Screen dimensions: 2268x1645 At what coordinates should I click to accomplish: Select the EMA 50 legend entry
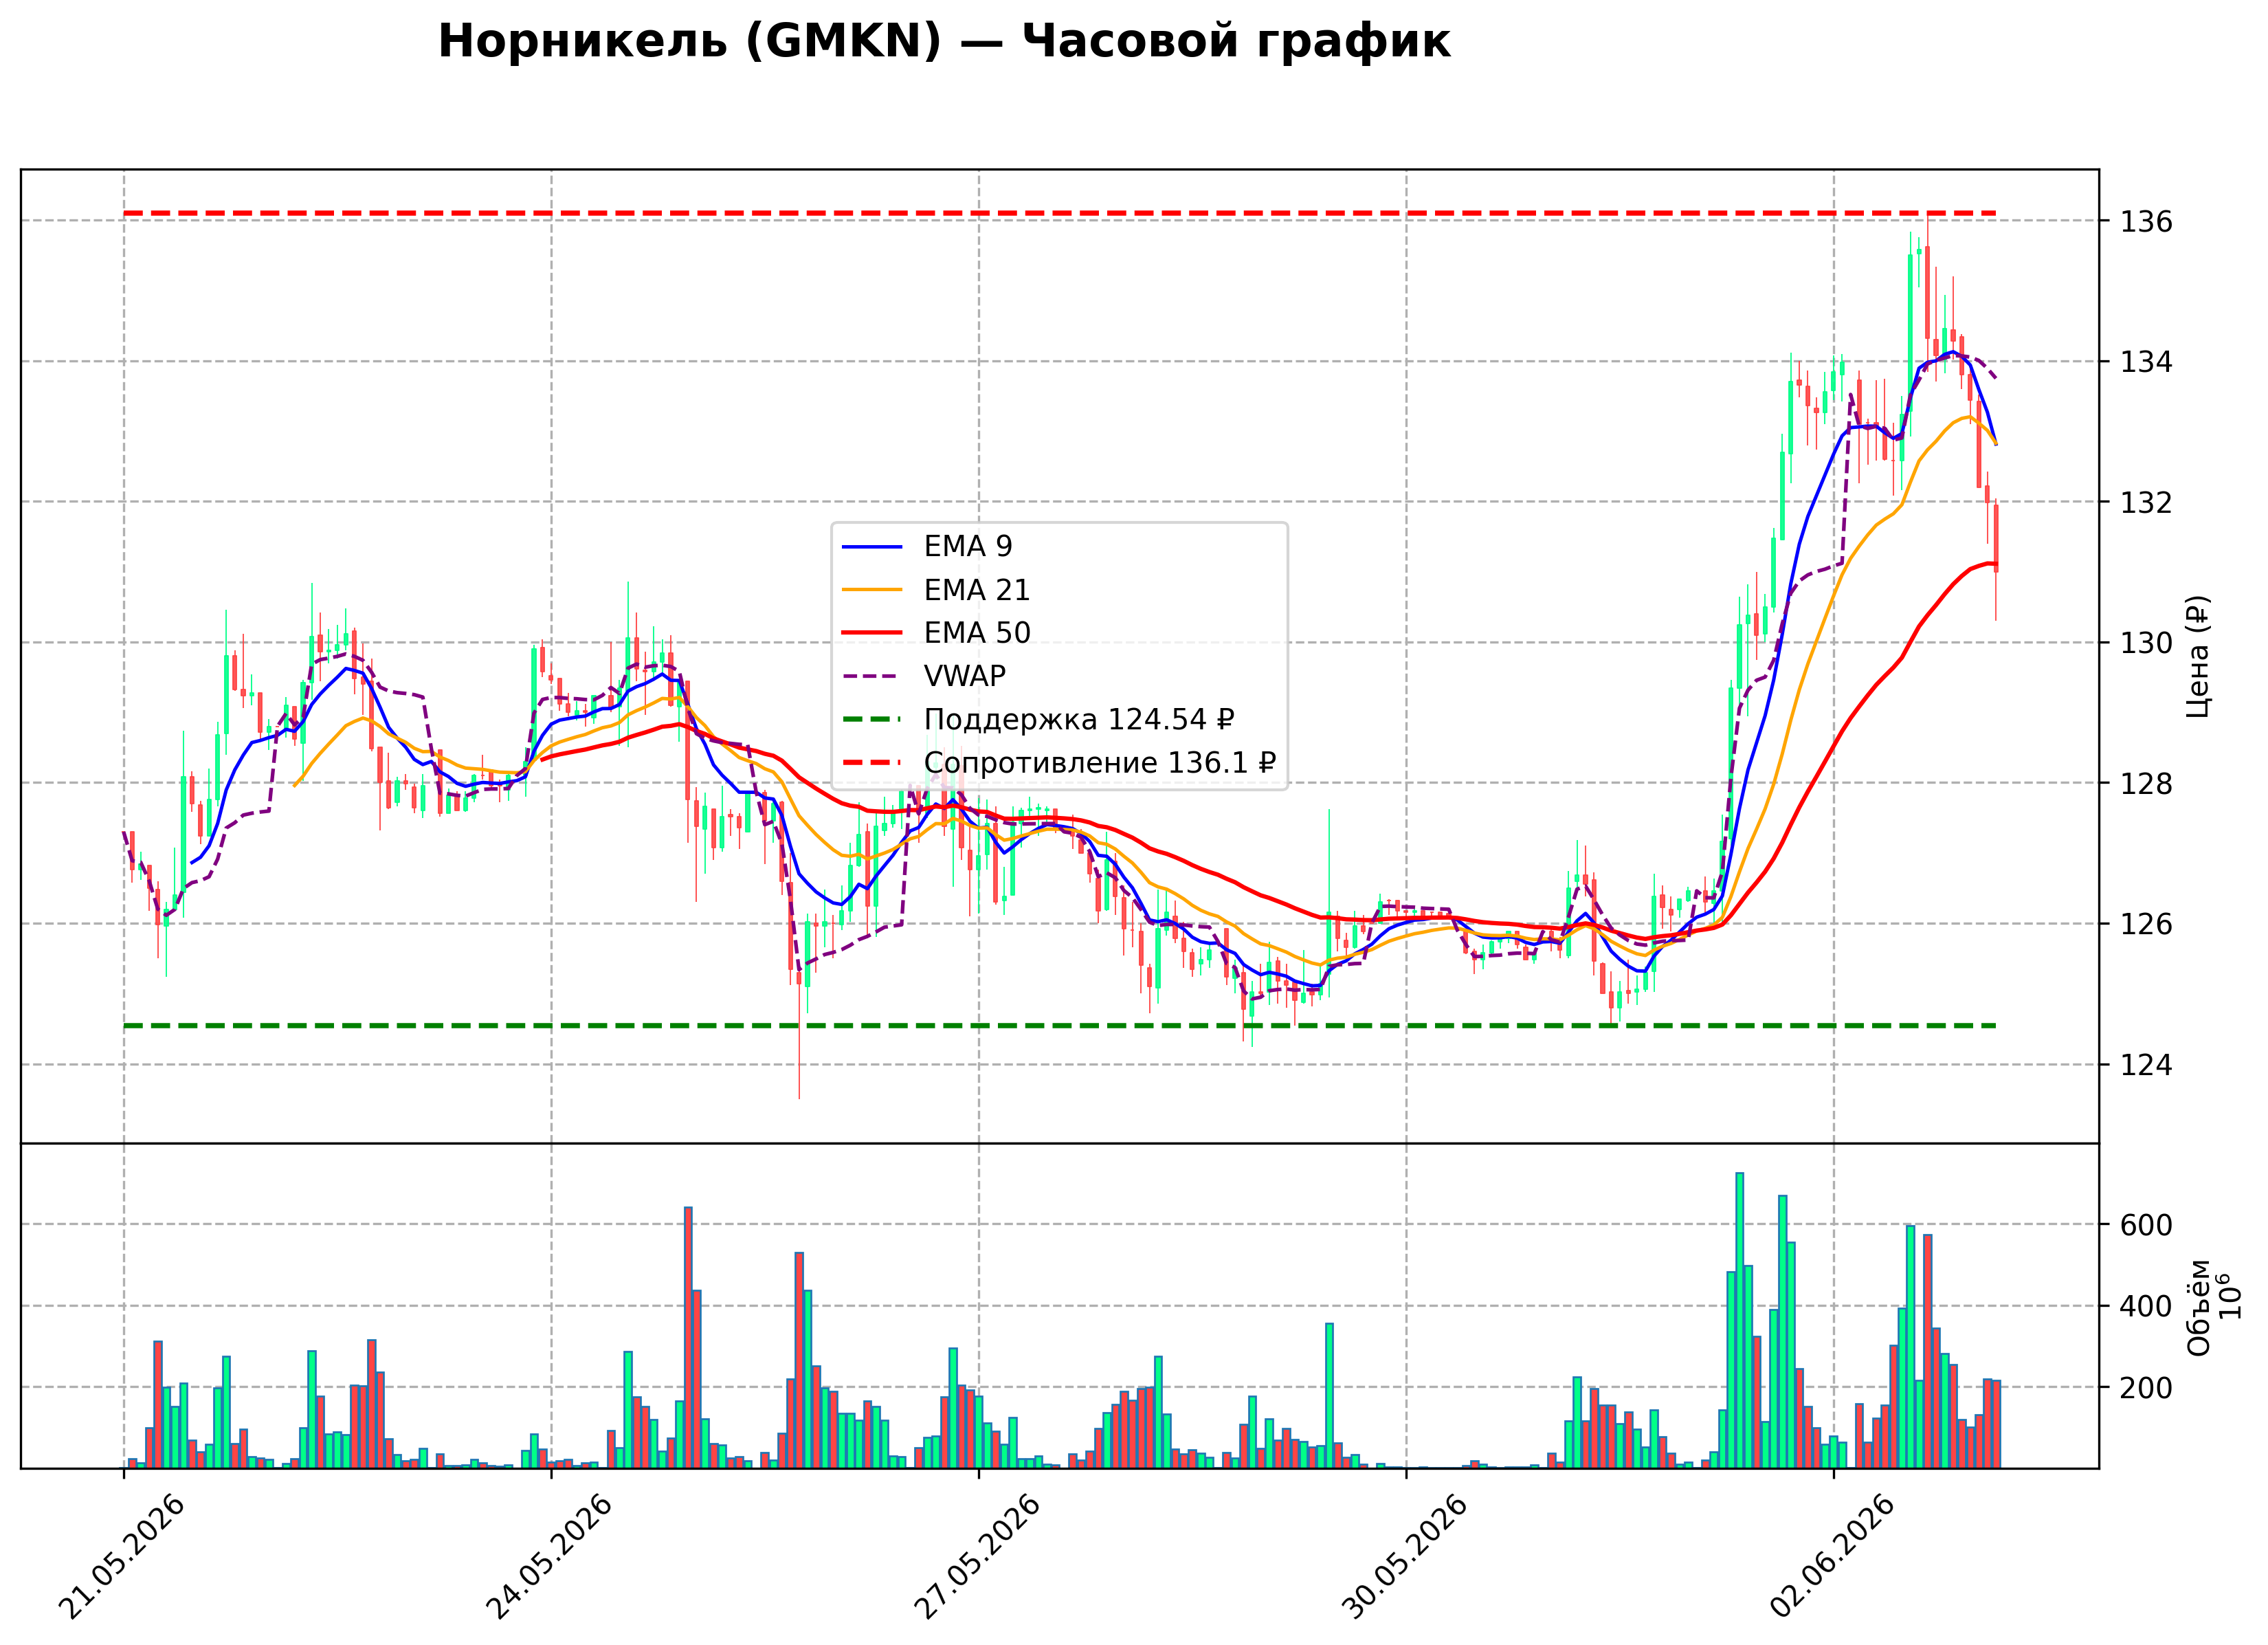(x=936, y=633)
